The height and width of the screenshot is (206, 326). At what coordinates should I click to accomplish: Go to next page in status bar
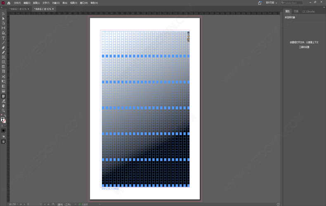click(x=45, y=204)
